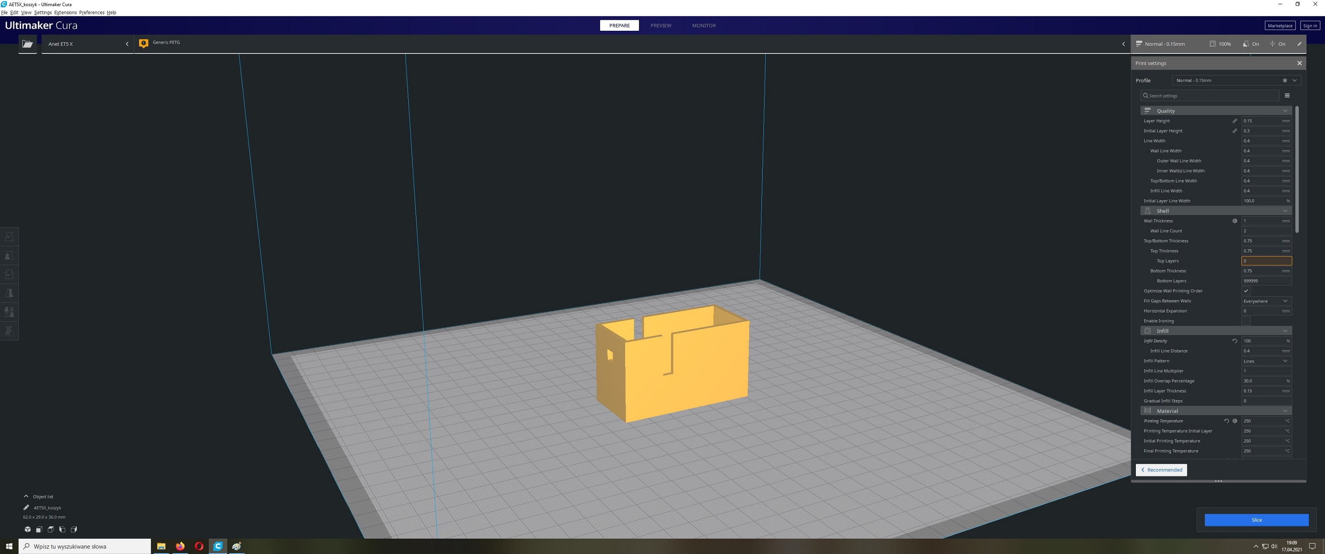Open the Edit menu
The height and width of the screenshot is (554, 1325).
pyautogui.click(x=15, y=12)
